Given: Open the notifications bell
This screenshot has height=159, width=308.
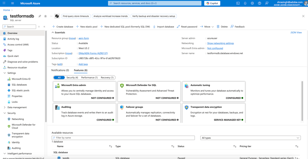Looking at the screenshot, I should (x=245, y=3).
